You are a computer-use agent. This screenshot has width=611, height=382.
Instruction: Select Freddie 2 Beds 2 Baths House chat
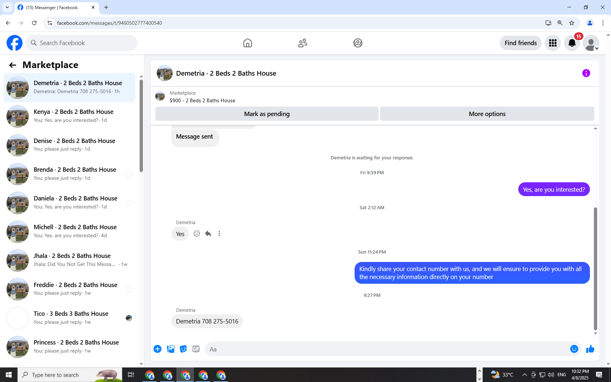pos(69,289)
